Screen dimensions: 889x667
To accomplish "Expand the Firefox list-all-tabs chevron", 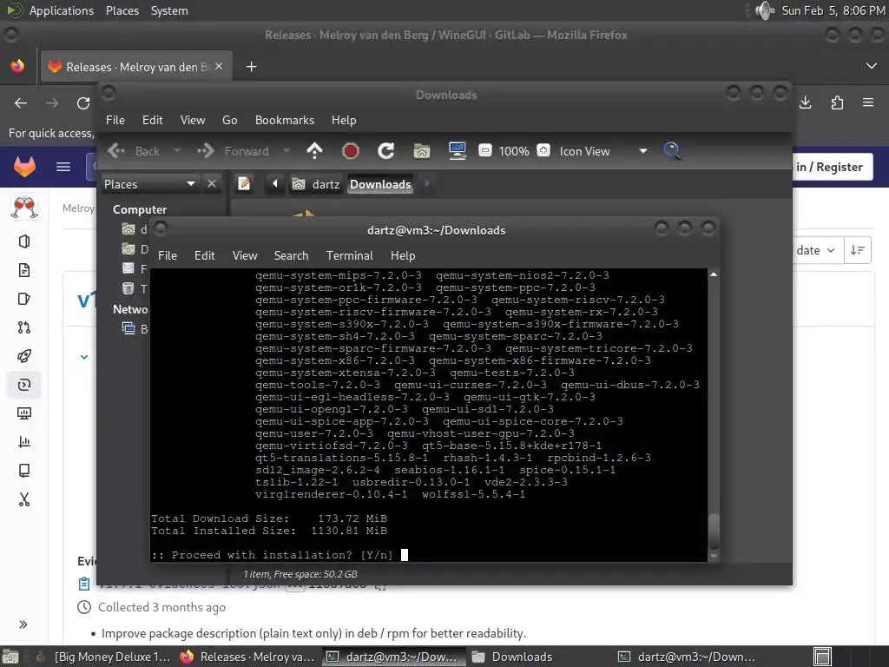I will tap(872, 66).
